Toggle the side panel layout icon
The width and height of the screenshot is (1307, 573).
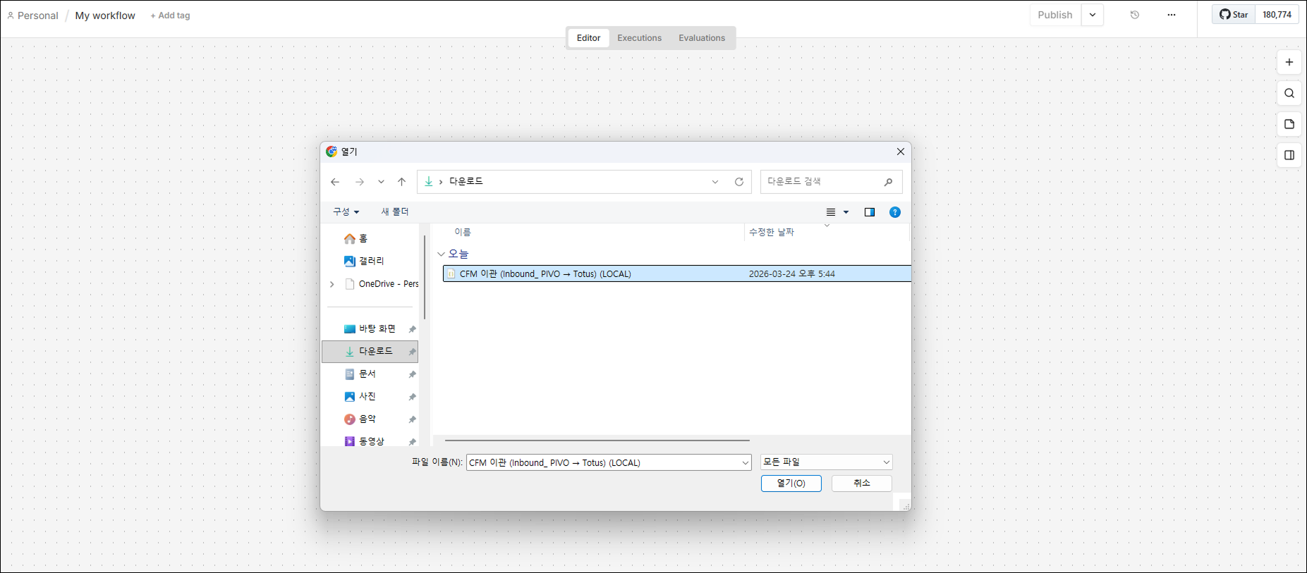pos(1289,155)
